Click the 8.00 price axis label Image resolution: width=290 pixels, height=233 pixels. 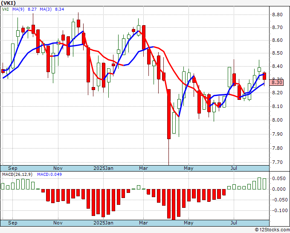pyautogui.click(x=278, y=120)
